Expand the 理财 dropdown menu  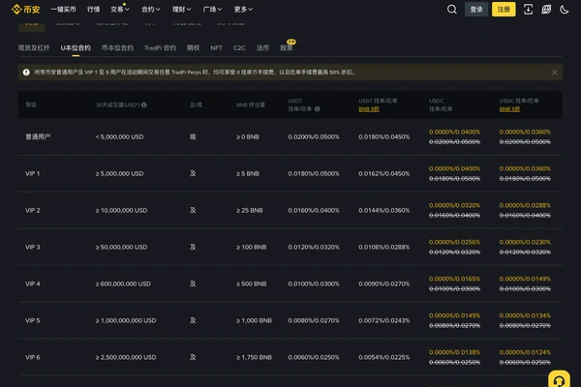[182, 10]
